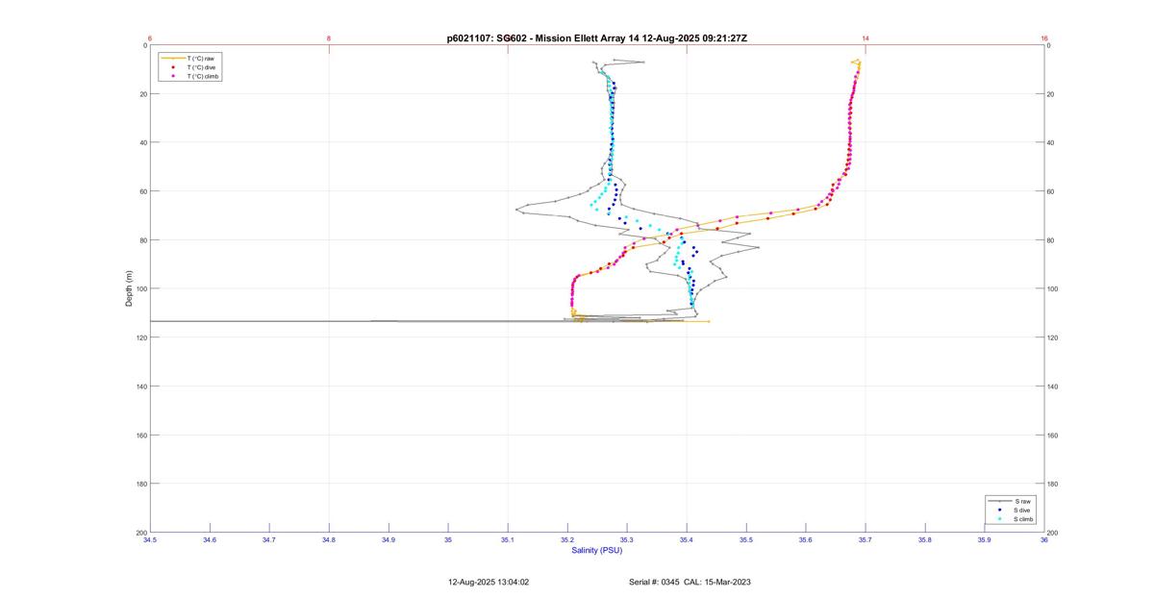Click the 'Serial #: 0345' footer text
Image resolution: width=1154 pixels, height=598 pixels.
click(654, 582)
